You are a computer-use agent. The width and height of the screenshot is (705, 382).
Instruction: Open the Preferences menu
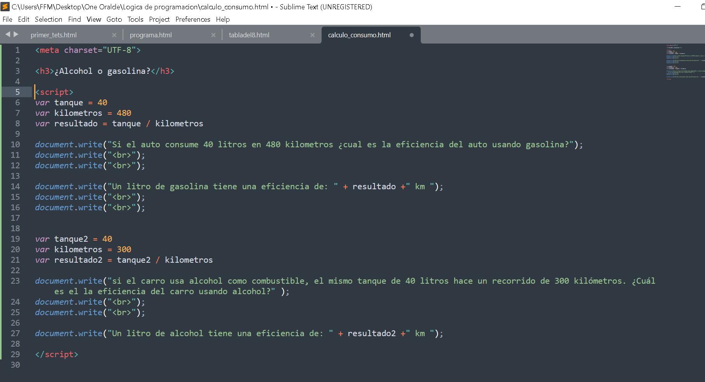coord(192,19)
